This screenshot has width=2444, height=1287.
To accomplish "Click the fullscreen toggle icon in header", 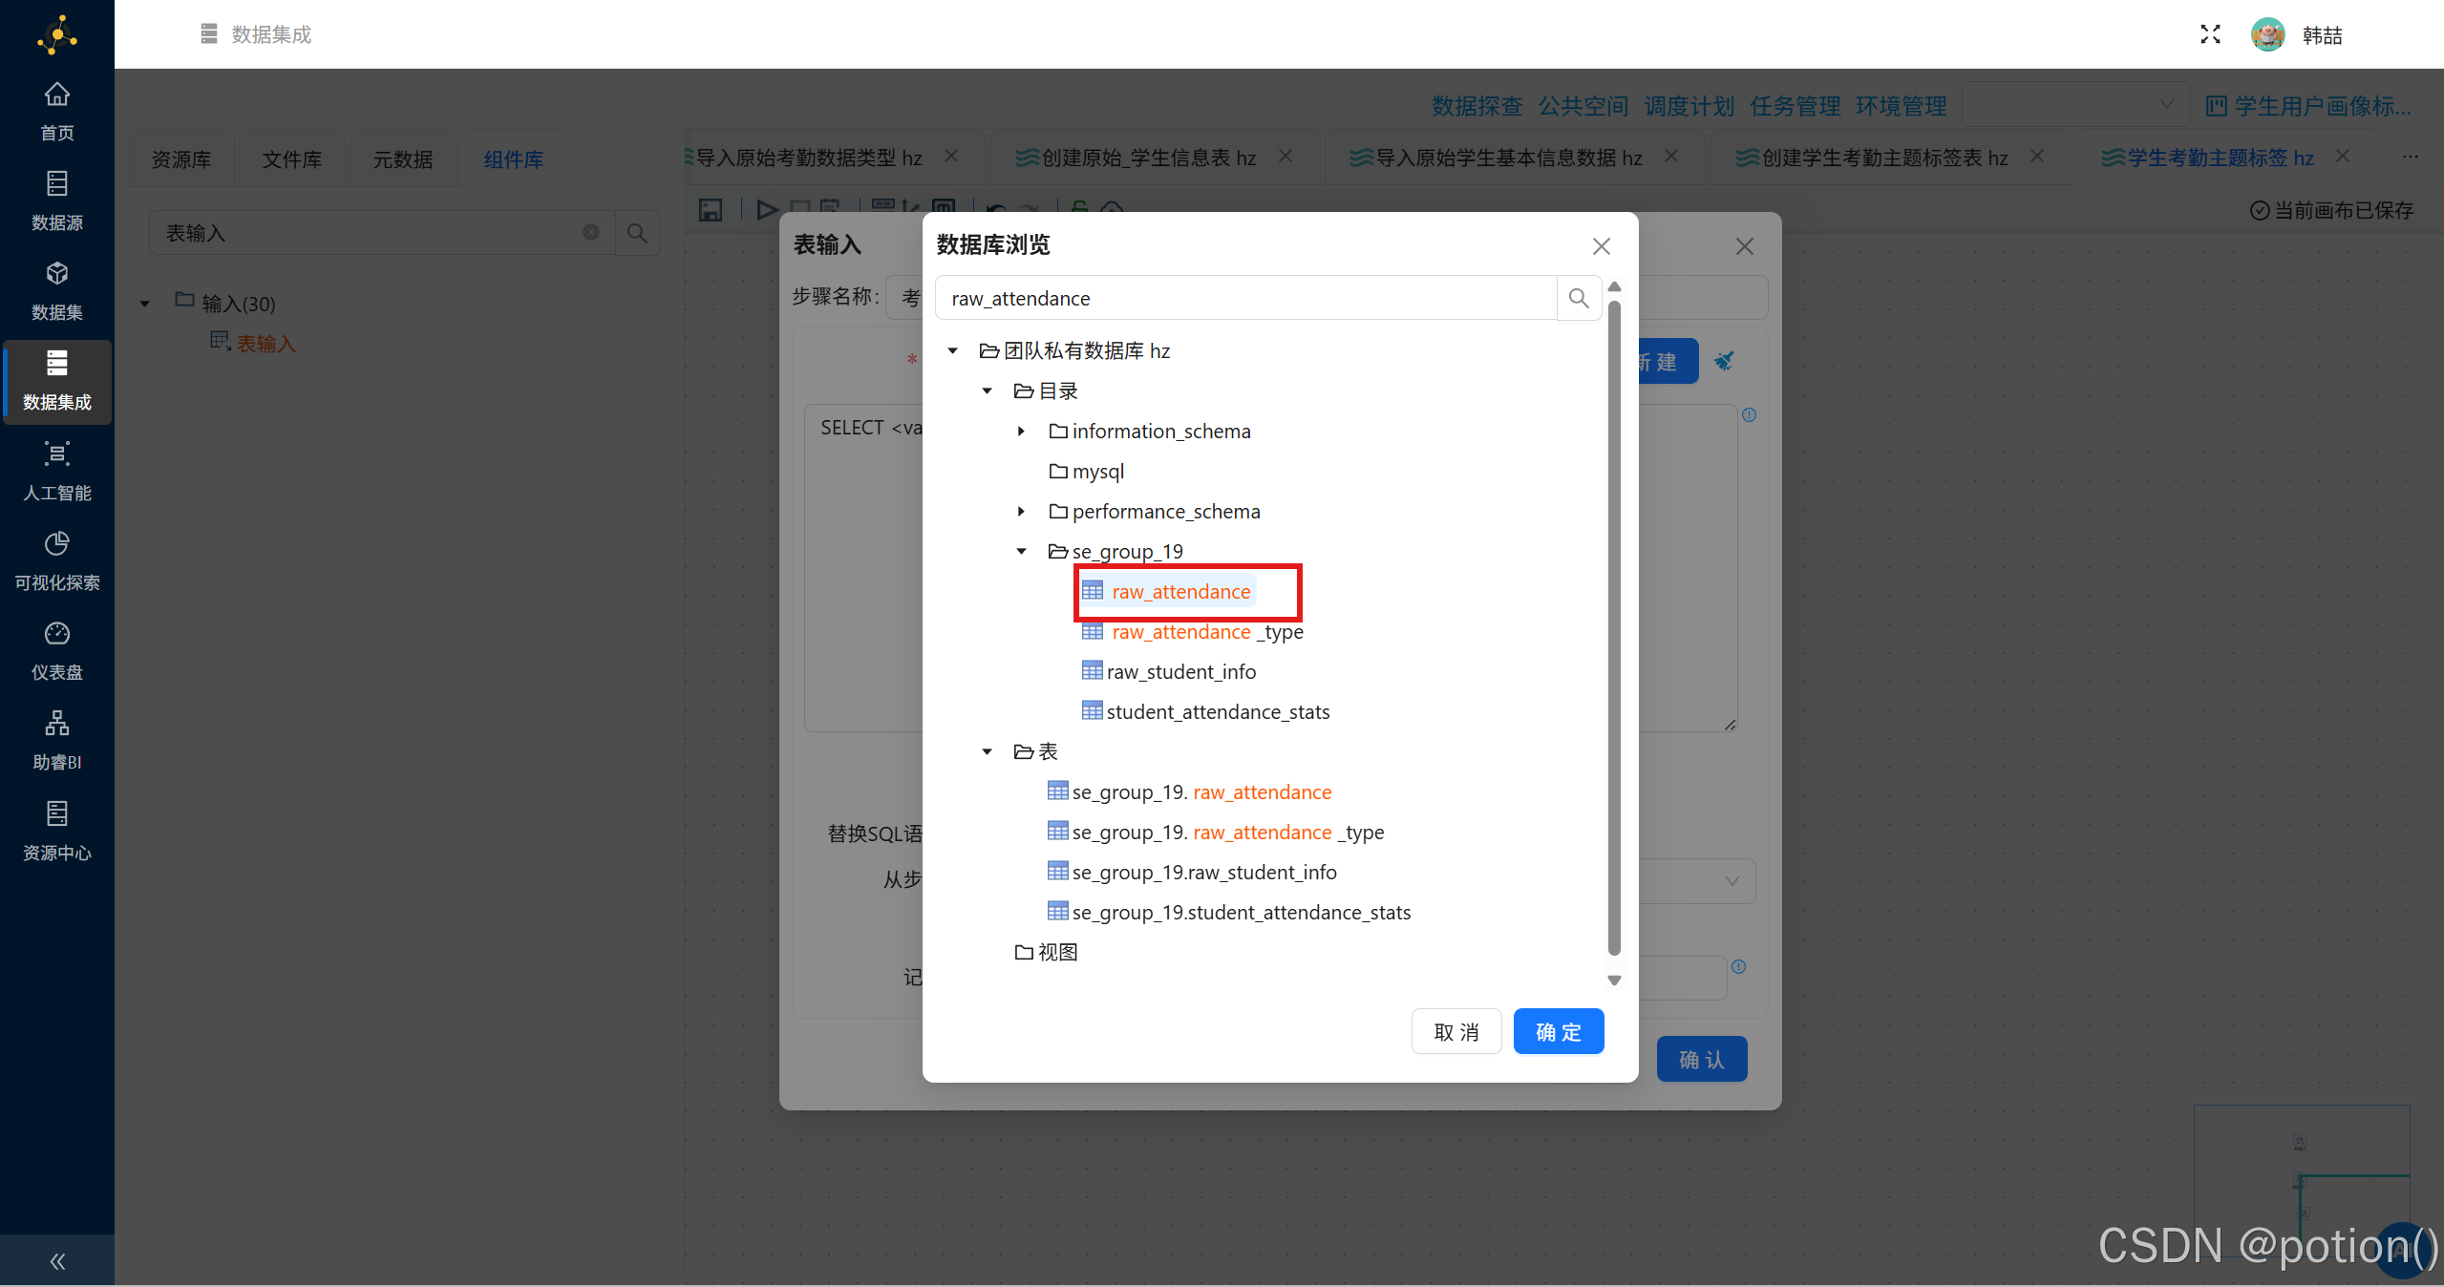I will [2210, 34].
